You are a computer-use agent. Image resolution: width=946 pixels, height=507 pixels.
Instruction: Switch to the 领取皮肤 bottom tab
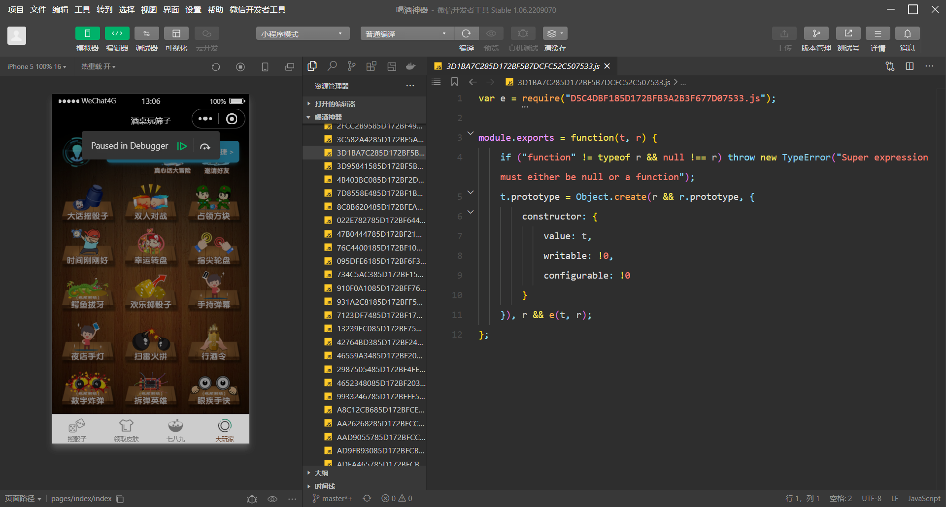126,430
